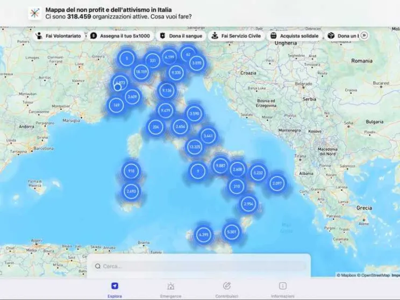Open the Fai Servizio Civile filter
Viewport: 400px width, 300px height.
tap(237, 36)
